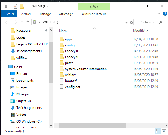
Task: Open wiiflow in navigation pane
Action: click(22, 58)
